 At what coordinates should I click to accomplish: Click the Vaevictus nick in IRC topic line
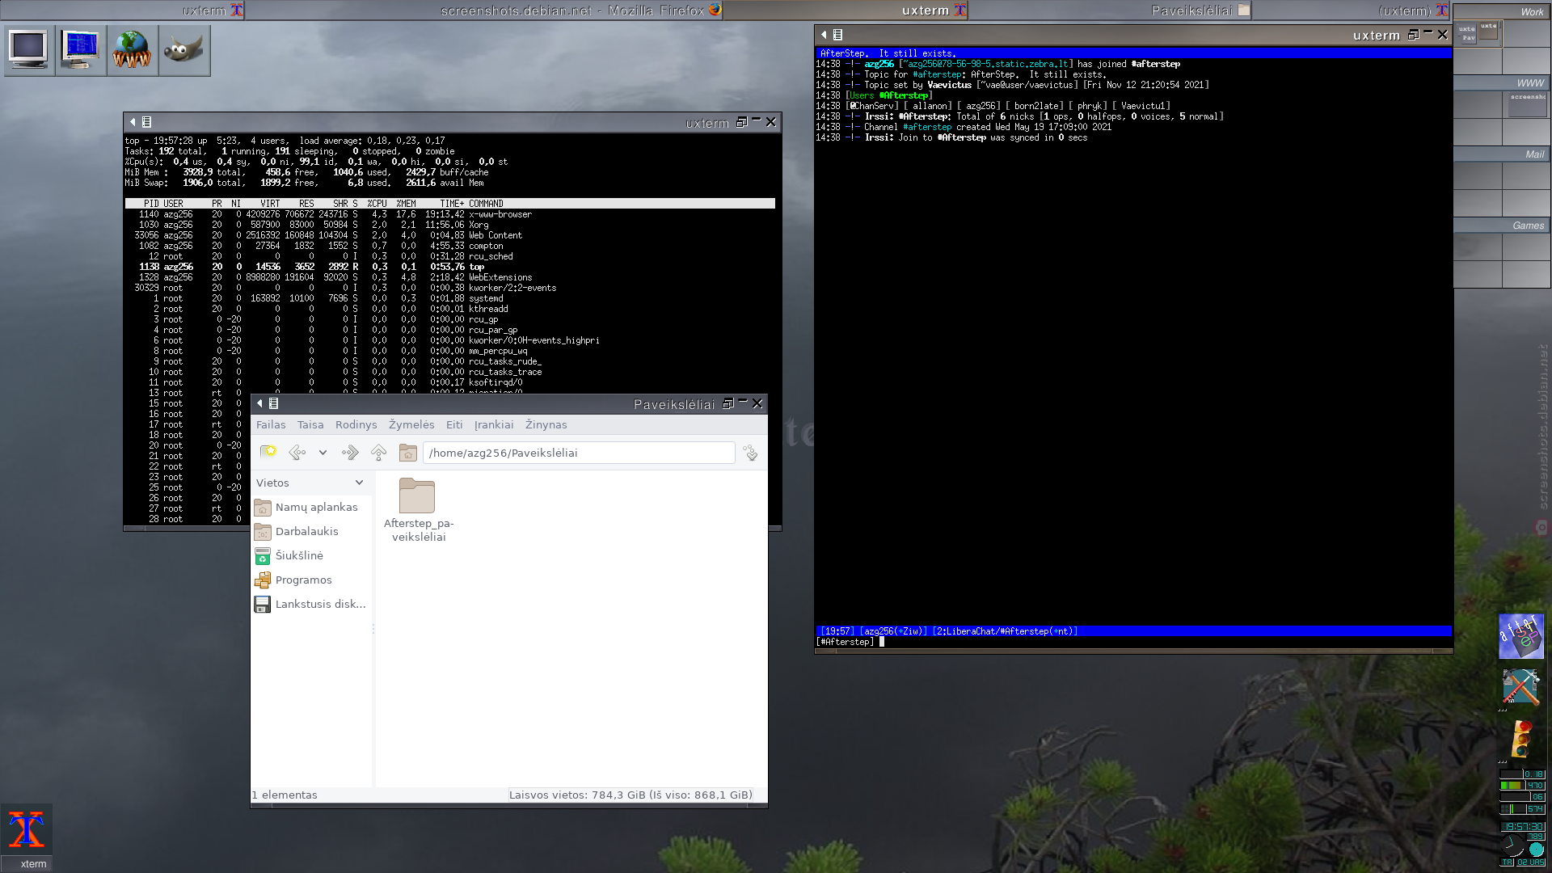(x=949, y=85)
